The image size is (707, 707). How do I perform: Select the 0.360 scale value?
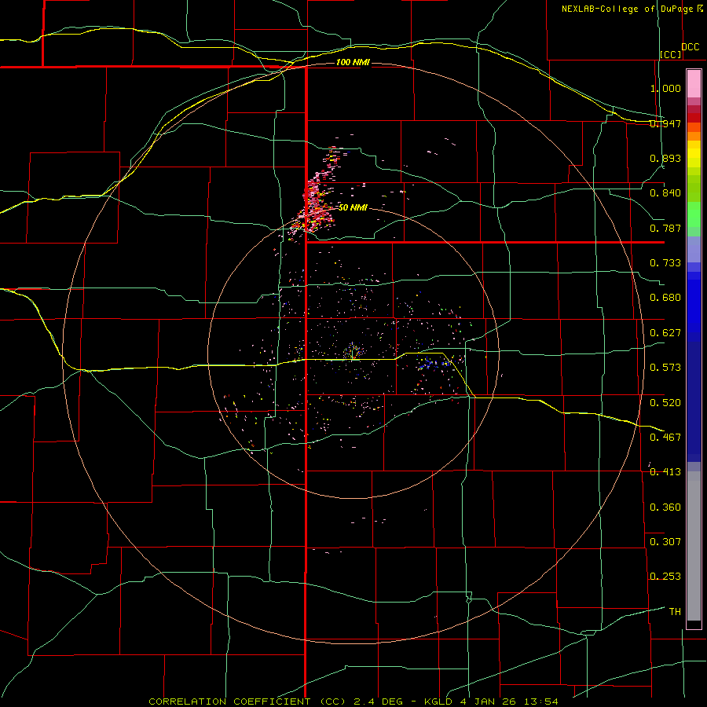coord(665,507)
